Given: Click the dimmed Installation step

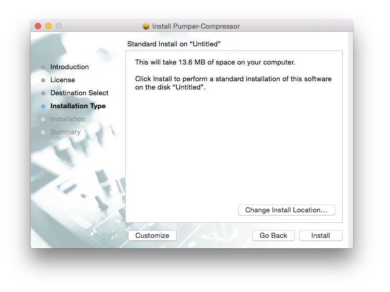Looking at the screenshot, I should pyautogui.click(x=68, y=119).
